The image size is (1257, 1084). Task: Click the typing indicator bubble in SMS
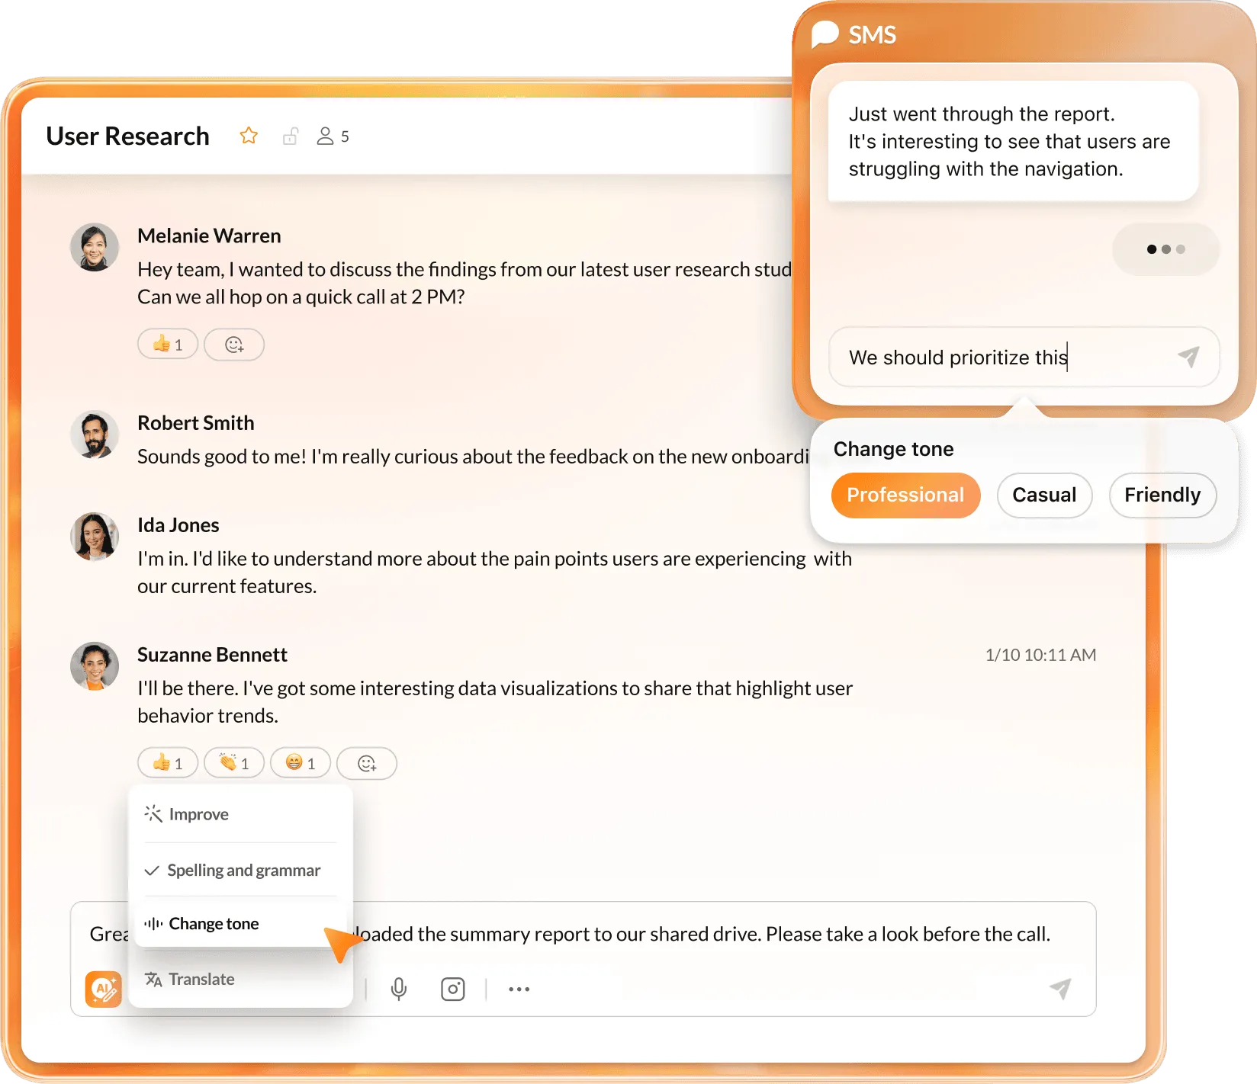(x=1165, y=249)
